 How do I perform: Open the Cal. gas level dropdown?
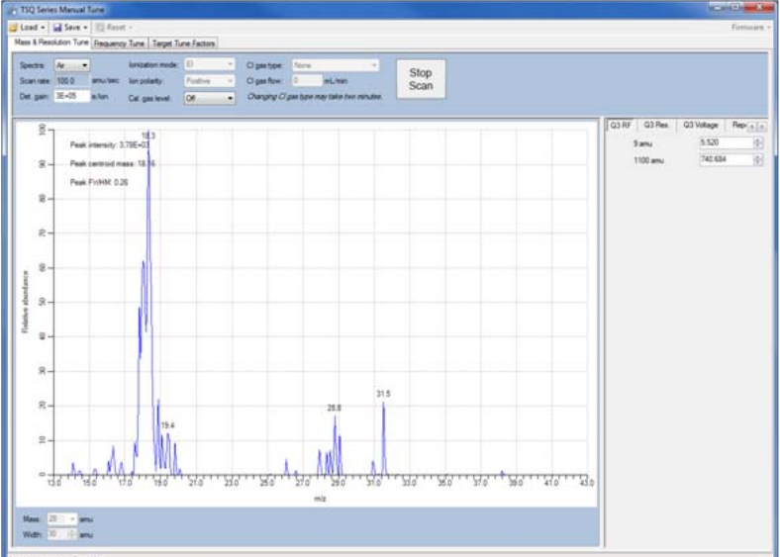pos(210,98)
